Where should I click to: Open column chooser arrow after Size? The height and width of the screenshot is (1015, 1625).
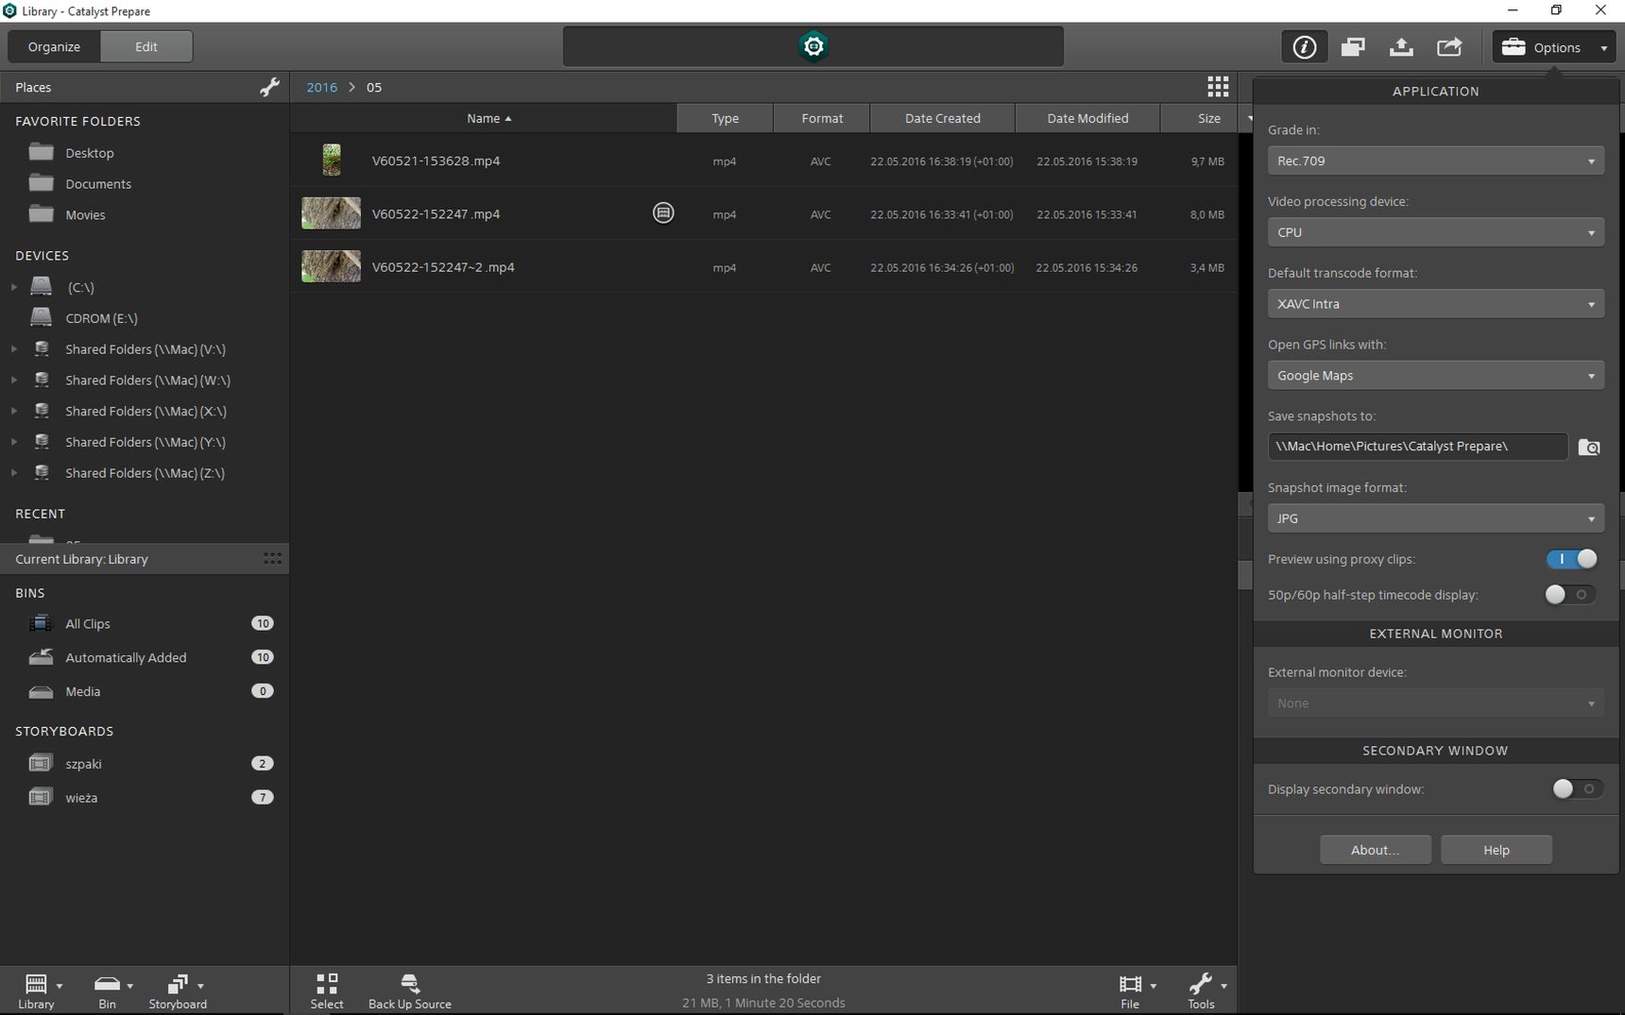coord(1248,118)
